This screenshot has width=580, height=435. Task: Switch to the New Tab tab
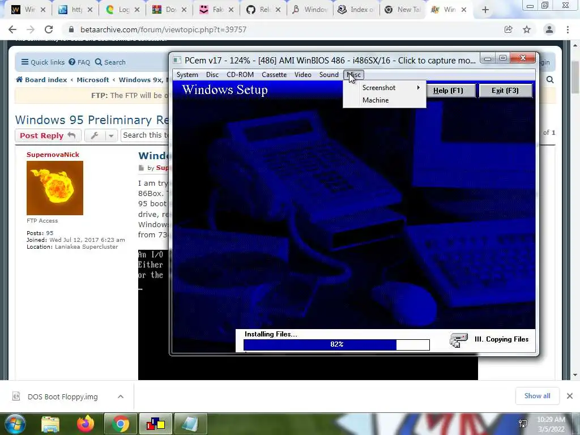pos(403,10)
